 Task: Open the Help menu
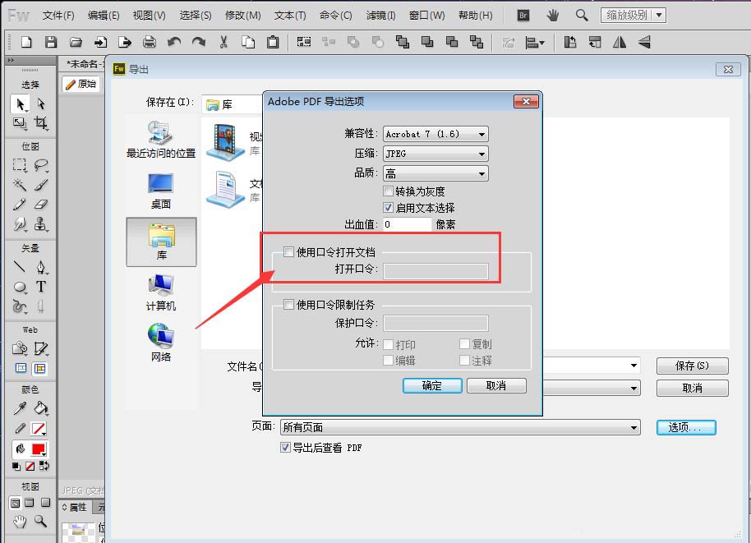click(x=475, y=16)
